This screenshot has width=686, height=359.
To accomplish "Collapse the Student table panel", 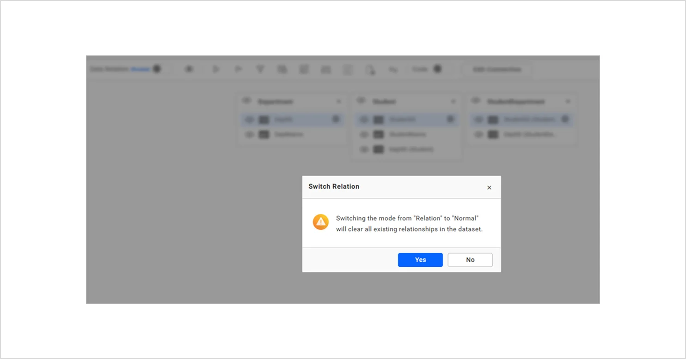I will (x=453, y=101).
